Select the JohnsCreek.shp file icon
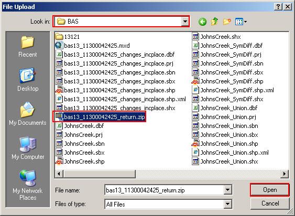This screenshot has width=295, height=216. (x=59, y=161)
